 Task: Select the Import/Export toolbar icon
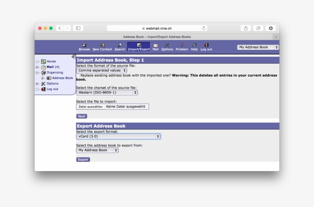pyautogui.click(x=139, y=45)
